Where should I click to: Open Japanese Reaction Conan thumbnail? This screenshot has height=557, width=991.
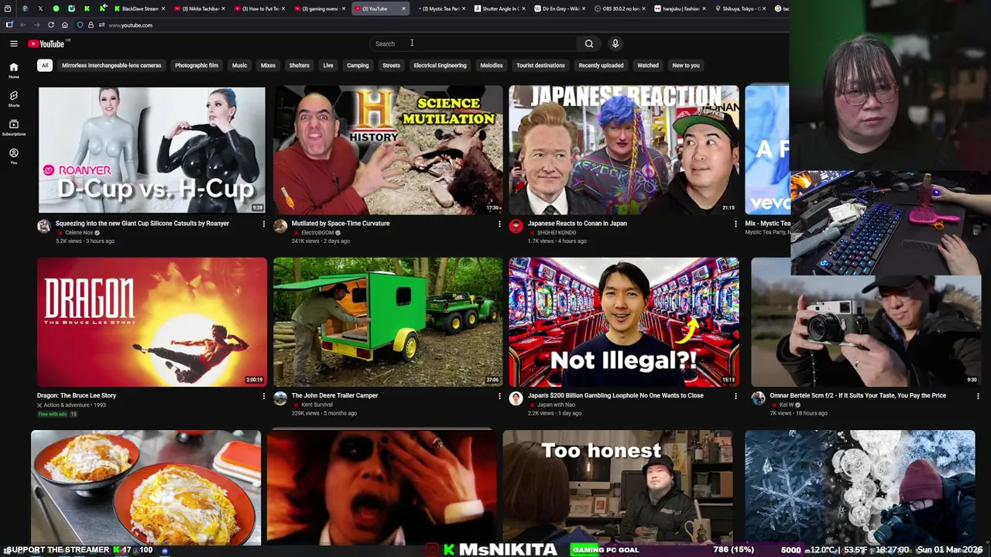(624, 149)
